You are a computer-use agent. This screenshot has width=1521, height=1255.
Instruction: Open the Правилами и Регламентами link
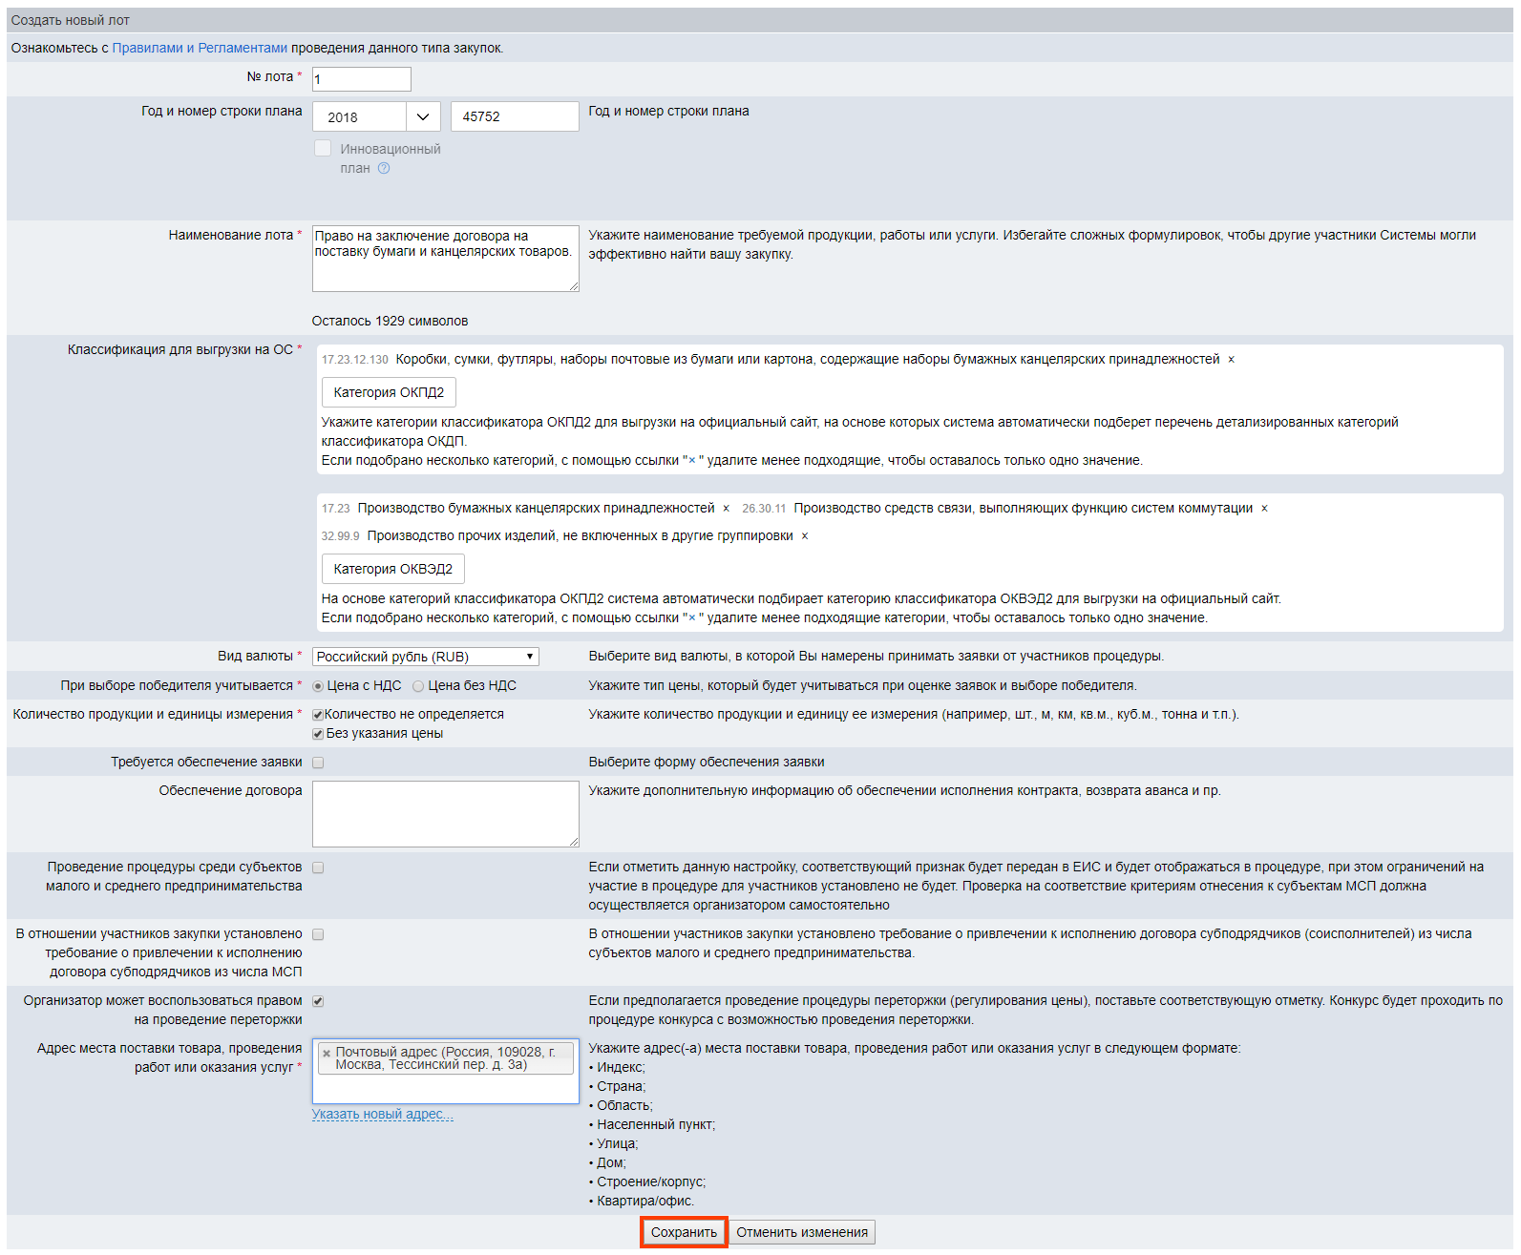point(200,49)
